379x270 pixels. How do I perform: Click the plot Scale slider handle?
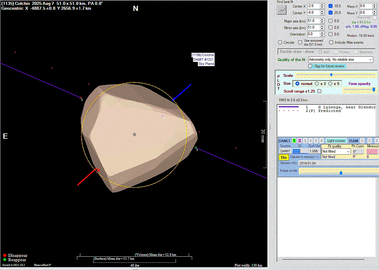pos(331,75)
